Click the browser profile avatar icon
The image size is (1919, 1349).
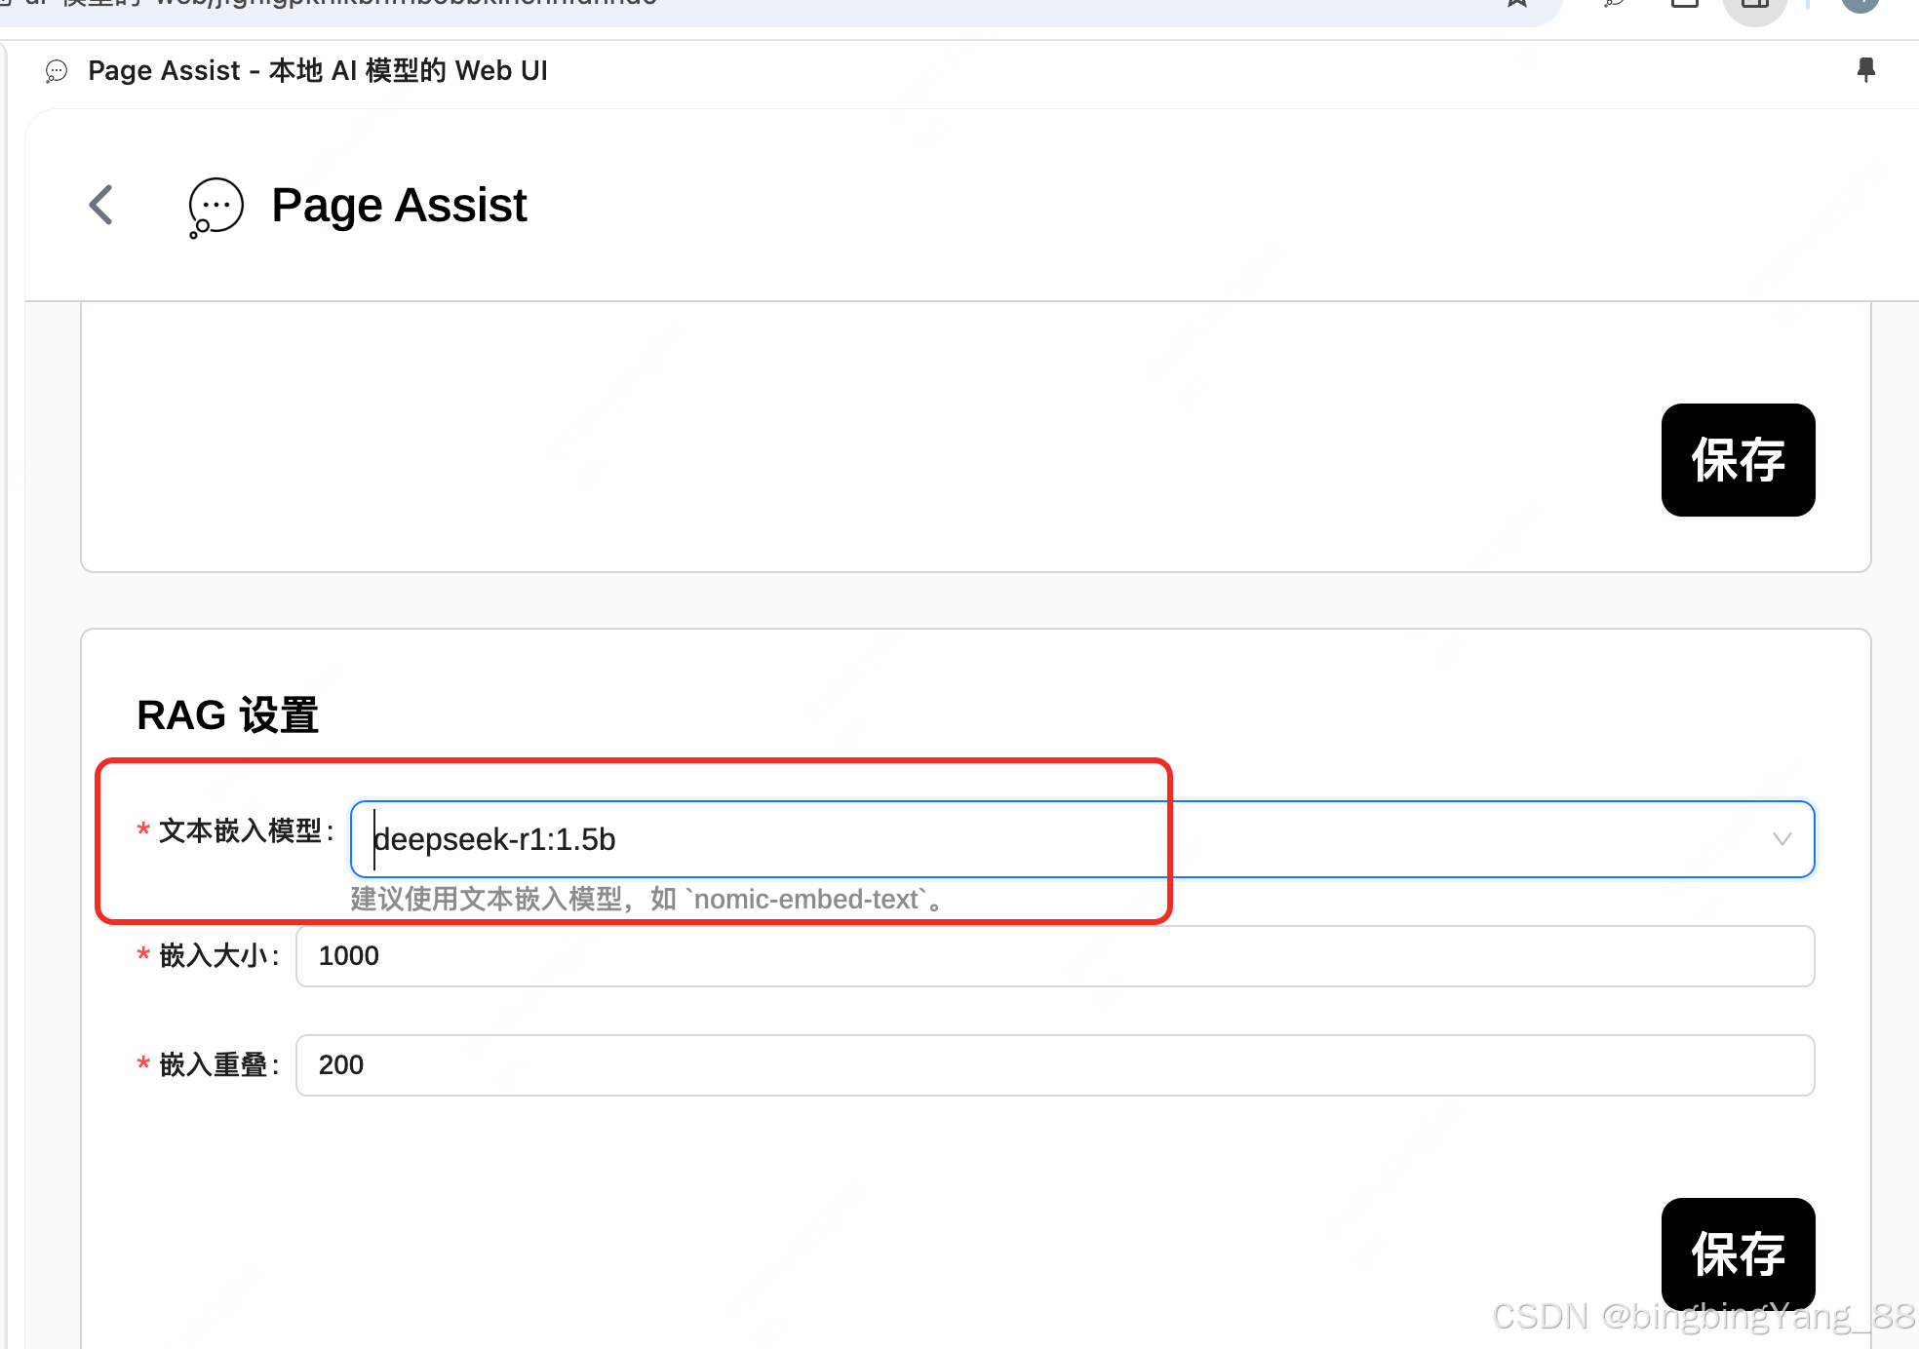tap(1860, 4)
